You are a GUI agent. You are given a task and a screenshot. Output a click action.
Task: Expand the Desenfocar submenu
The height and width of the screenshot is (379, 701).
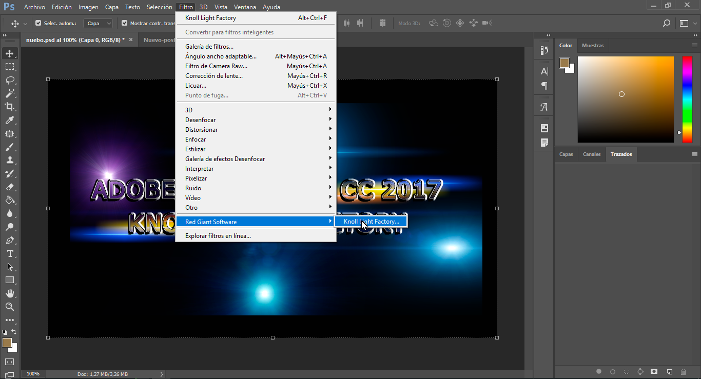tap(256, 120)
